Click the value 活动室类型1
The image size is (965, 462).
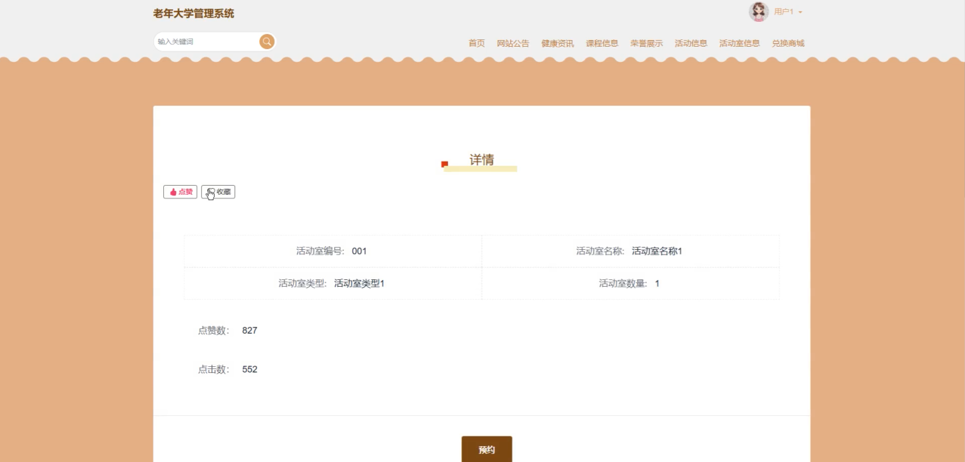point(359,284)
